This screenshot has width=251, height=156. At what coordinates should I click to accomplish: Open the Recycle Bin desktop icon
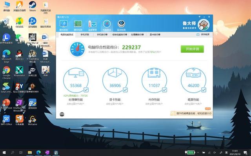pos(6,22)
